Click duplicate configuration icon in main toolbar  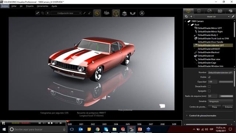coord(43,13)
